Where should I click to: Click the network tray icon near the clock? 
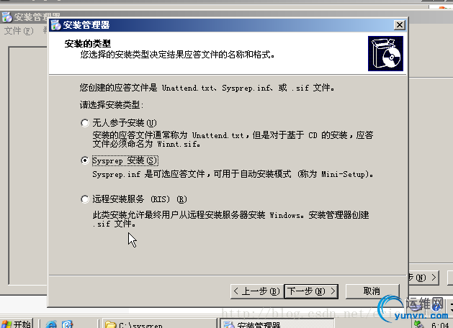(419, 324)
